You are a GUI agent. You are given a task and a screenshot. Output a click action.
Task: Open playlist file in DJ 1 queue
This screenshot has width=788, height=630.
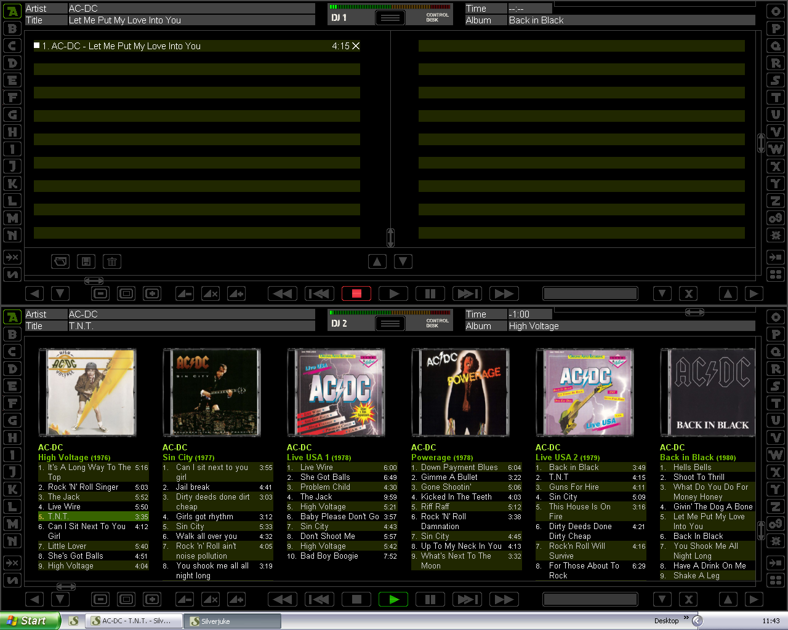60,261
